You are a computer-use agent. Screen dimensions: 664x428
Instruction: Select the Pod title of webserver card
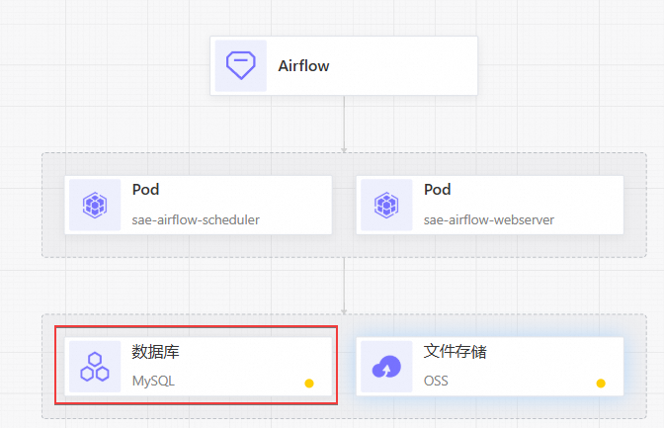pos(438,190)
